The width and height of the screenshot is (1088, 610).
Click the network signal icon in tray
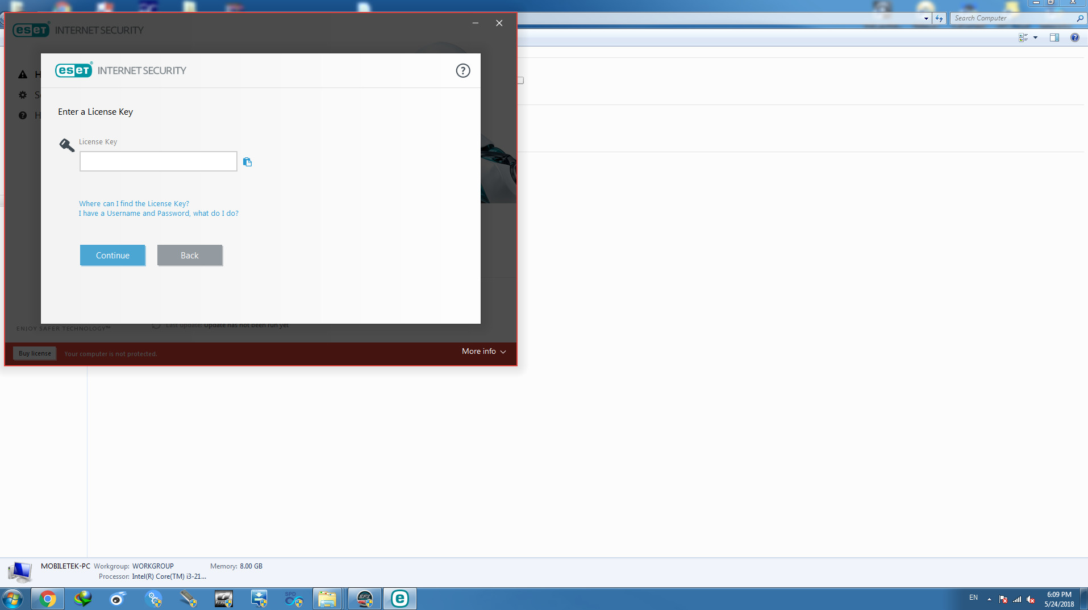1017,599
